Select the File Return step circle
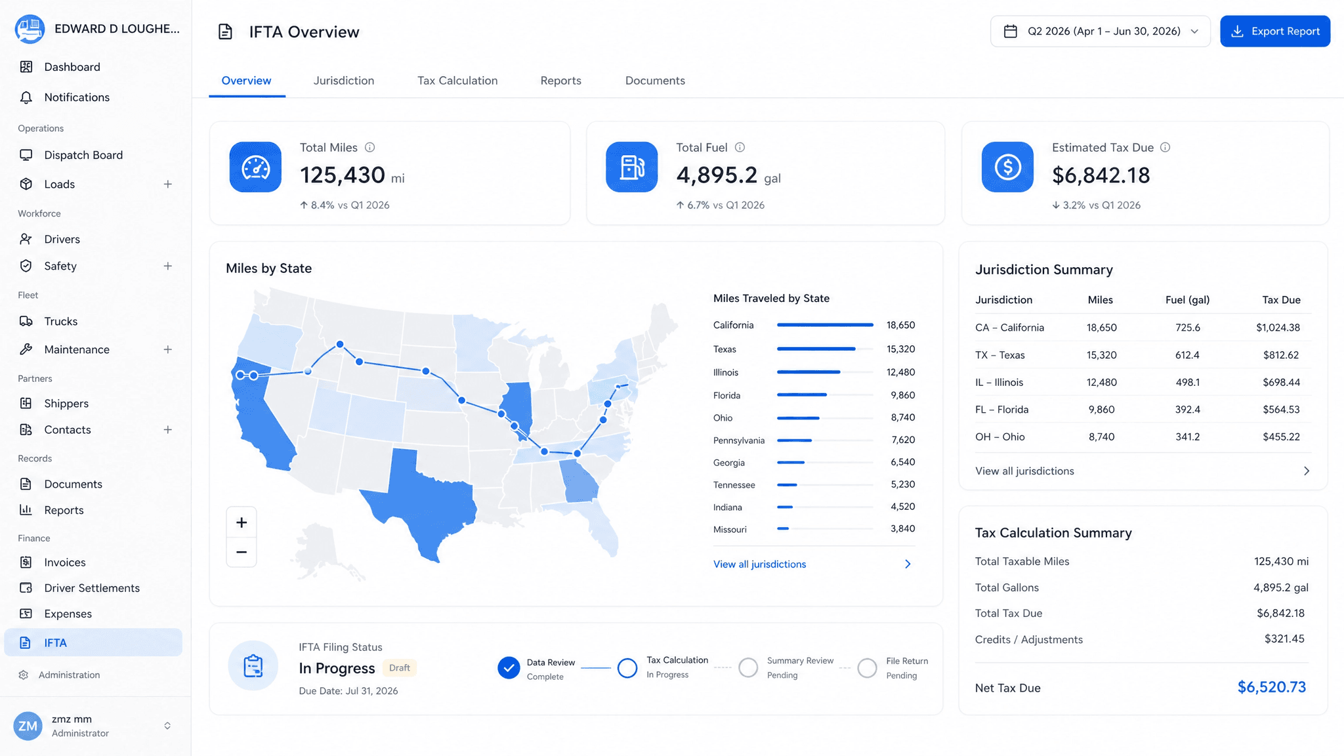This screenshot has height=756, width=1344. (x=867, y=668)
